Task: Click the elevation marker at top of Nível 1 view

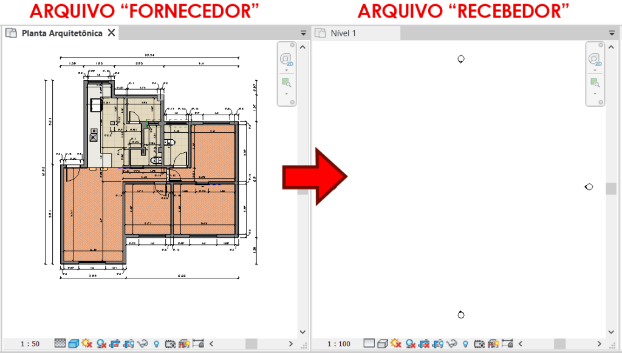Action: click(462, 59)
